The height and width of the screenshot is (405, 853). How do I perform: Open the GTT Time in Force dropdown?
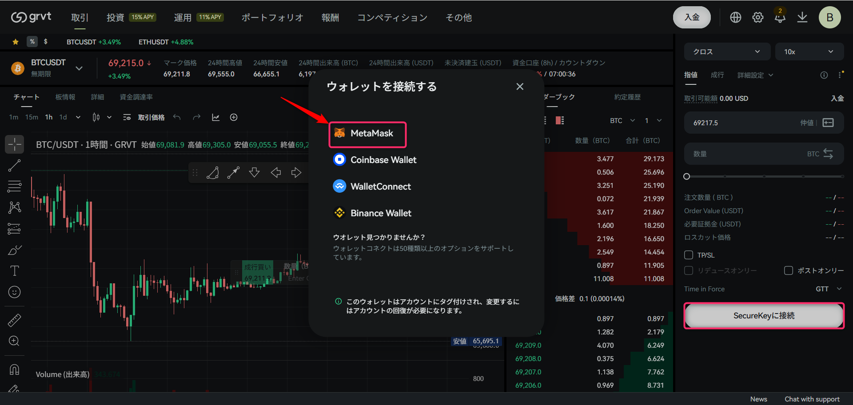(x=828, y=289)
